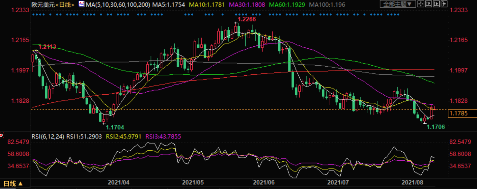Click the red sun marker beside RSI
This screenshot has width=477, height=189.
1,135
